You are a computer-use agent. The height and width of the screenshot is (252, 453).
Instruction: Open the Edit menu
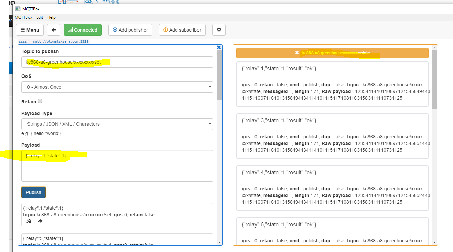(x=40, y=17)
